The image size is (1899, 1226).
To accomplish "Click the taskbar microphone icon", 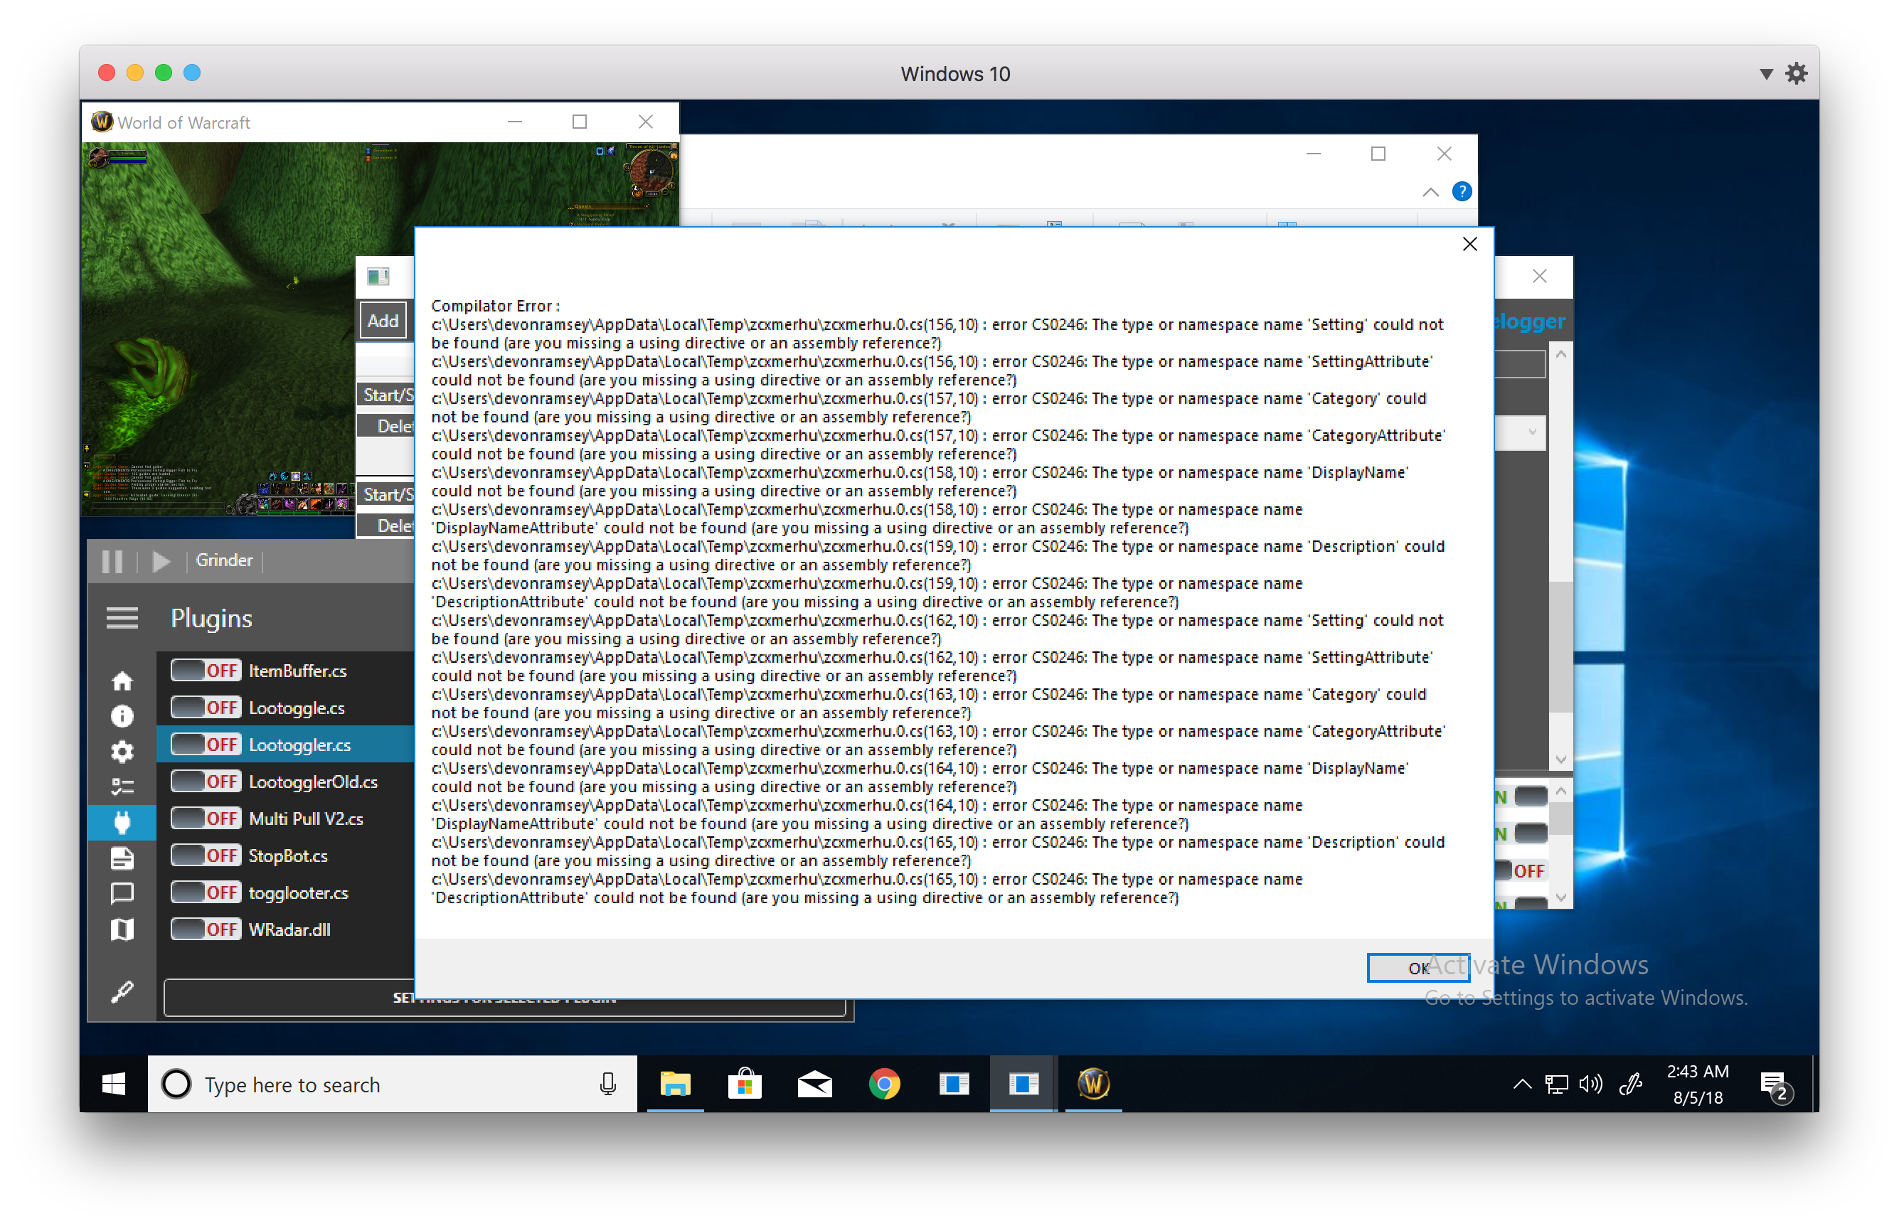I will tap(607, 1084).
